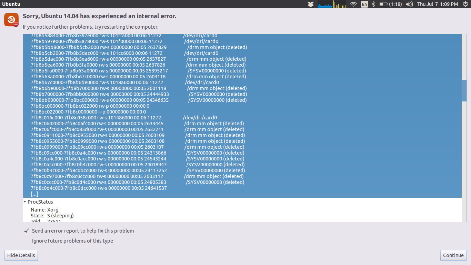Click the Continue button
Screen dimensions: 471x265
453,255
